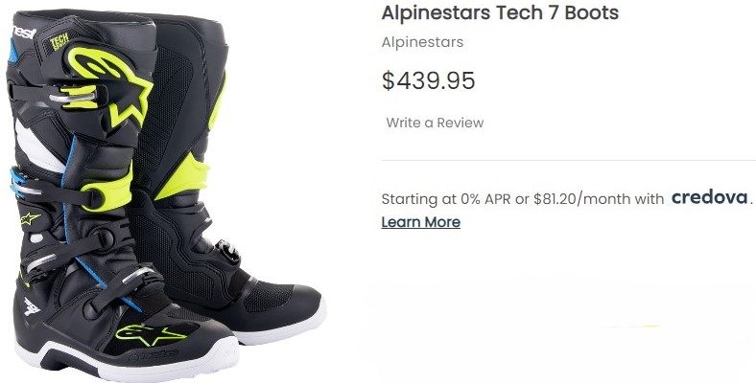Click the $439.95 price

(428, 80)
